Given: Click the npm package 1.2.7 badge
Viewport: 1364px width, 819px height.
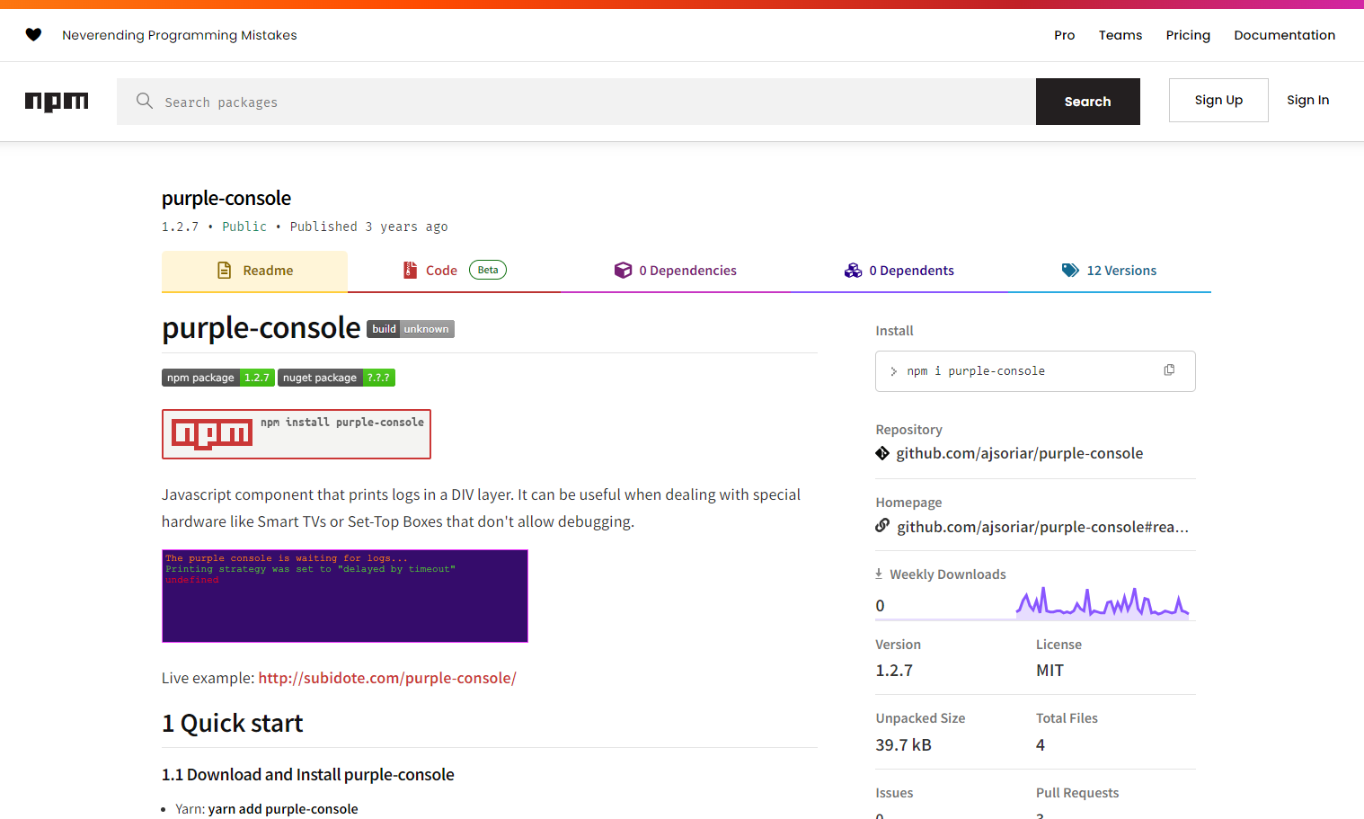Looking at the screenshot, I should tap(217, 378).
